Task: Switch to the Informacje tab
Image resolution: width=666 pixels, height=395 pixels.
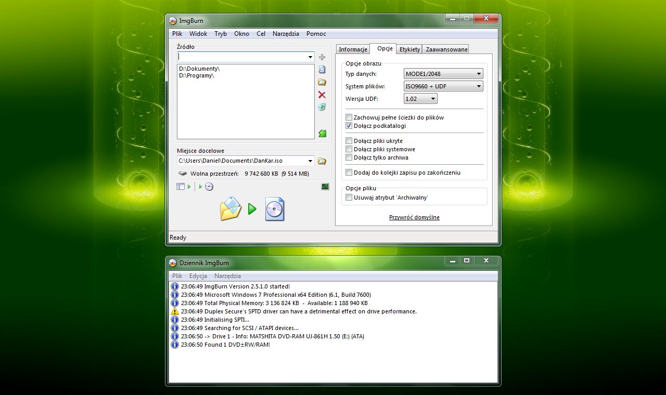Action: (x=353, y=49)
